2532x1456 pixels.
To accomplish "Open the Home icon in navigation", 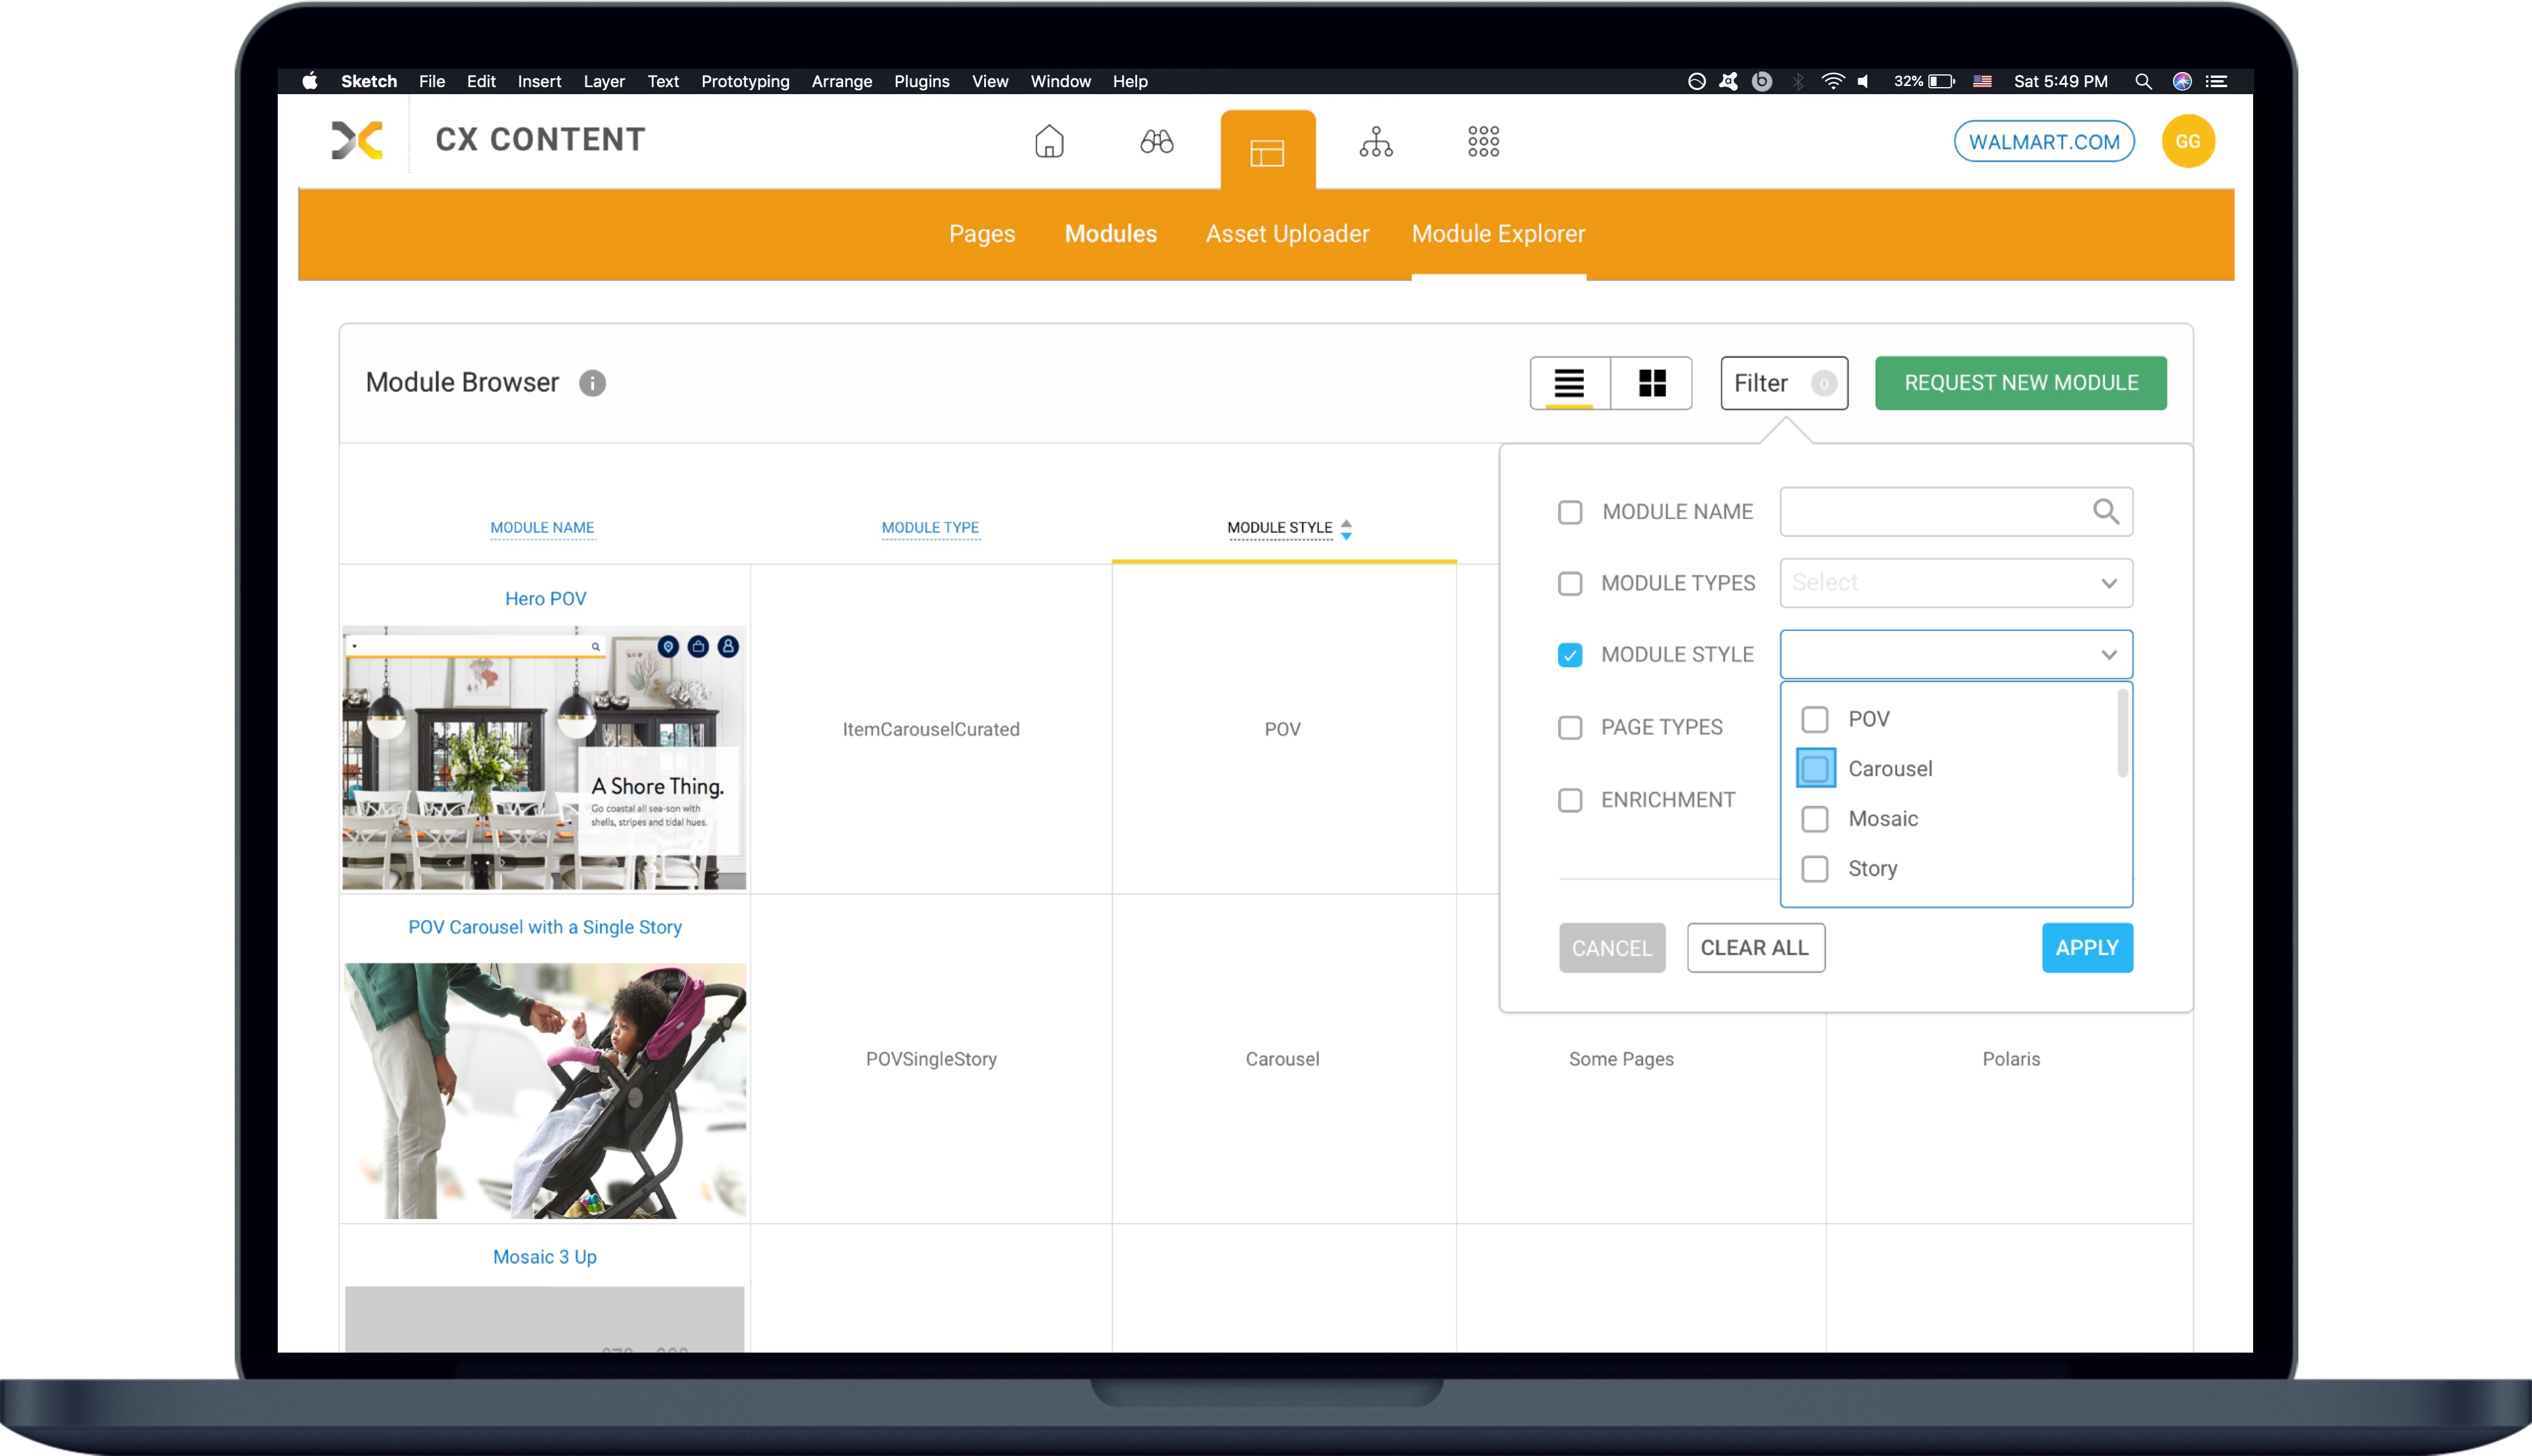I will pyautogui.click(x=1050, y=142).
